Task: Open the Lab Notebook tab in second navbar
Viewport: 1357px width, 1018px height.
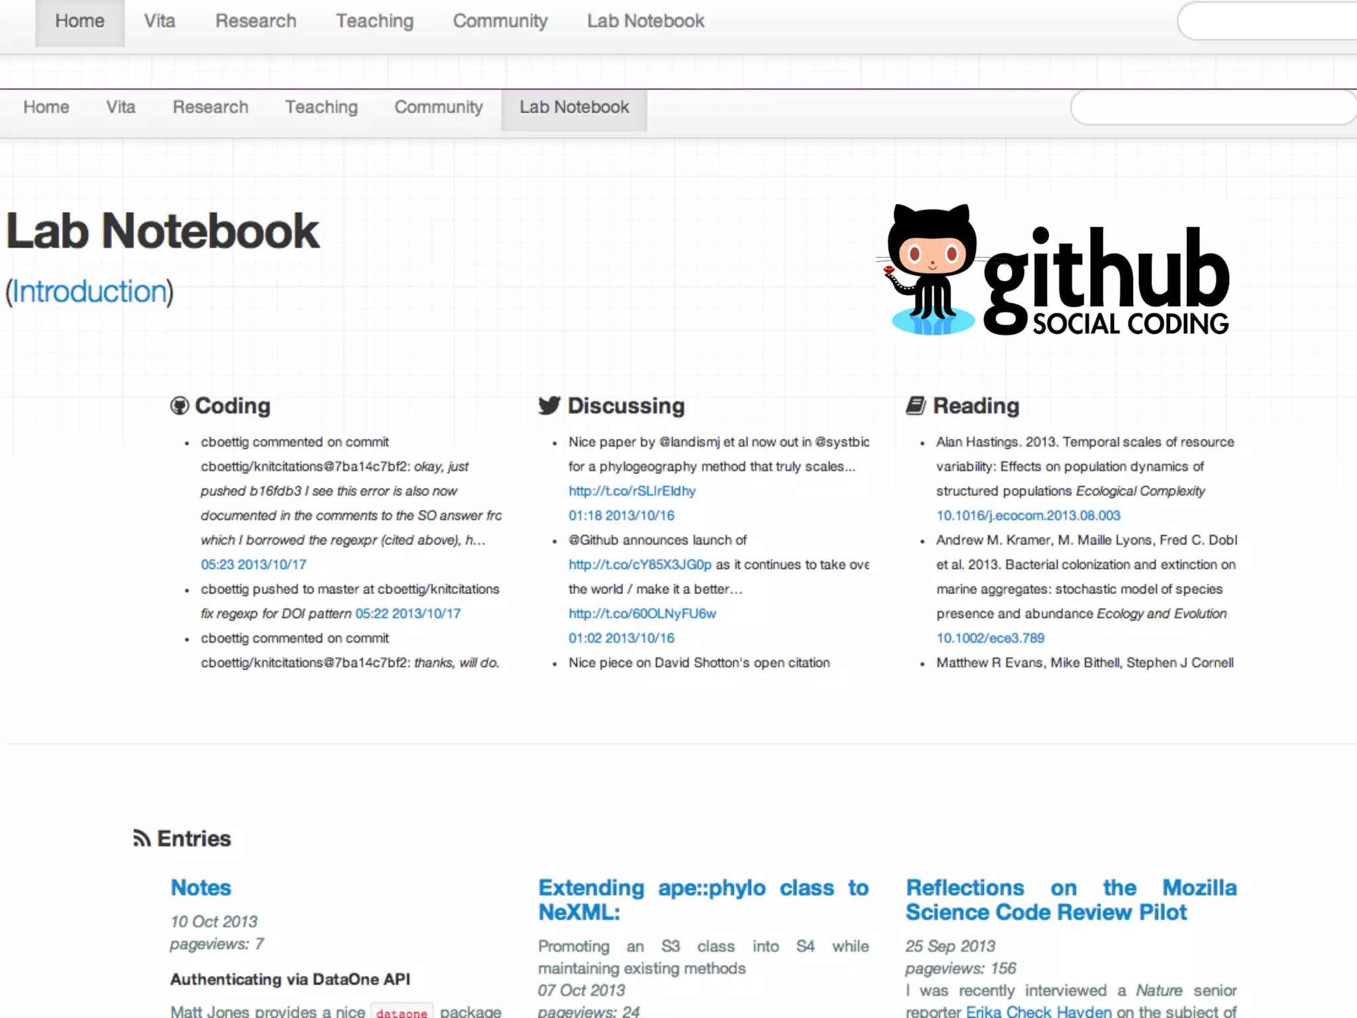Action: pyautogui.click(x=574, y=107)
